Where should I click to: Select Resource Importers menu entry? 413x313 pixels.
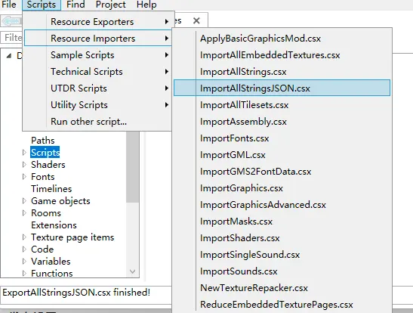point(98,39)
